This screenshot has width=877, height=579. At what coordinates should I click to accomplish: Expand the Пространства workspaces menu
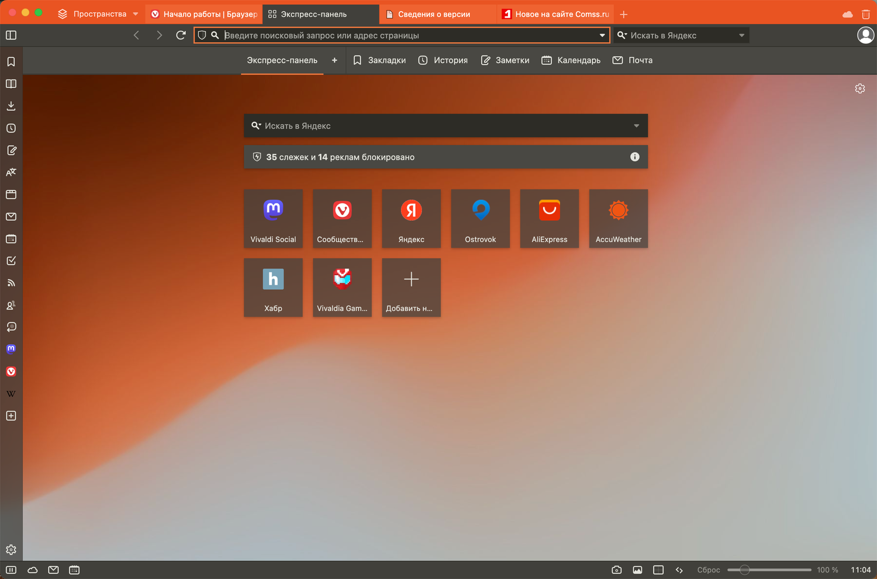click(x=98, y=14)
